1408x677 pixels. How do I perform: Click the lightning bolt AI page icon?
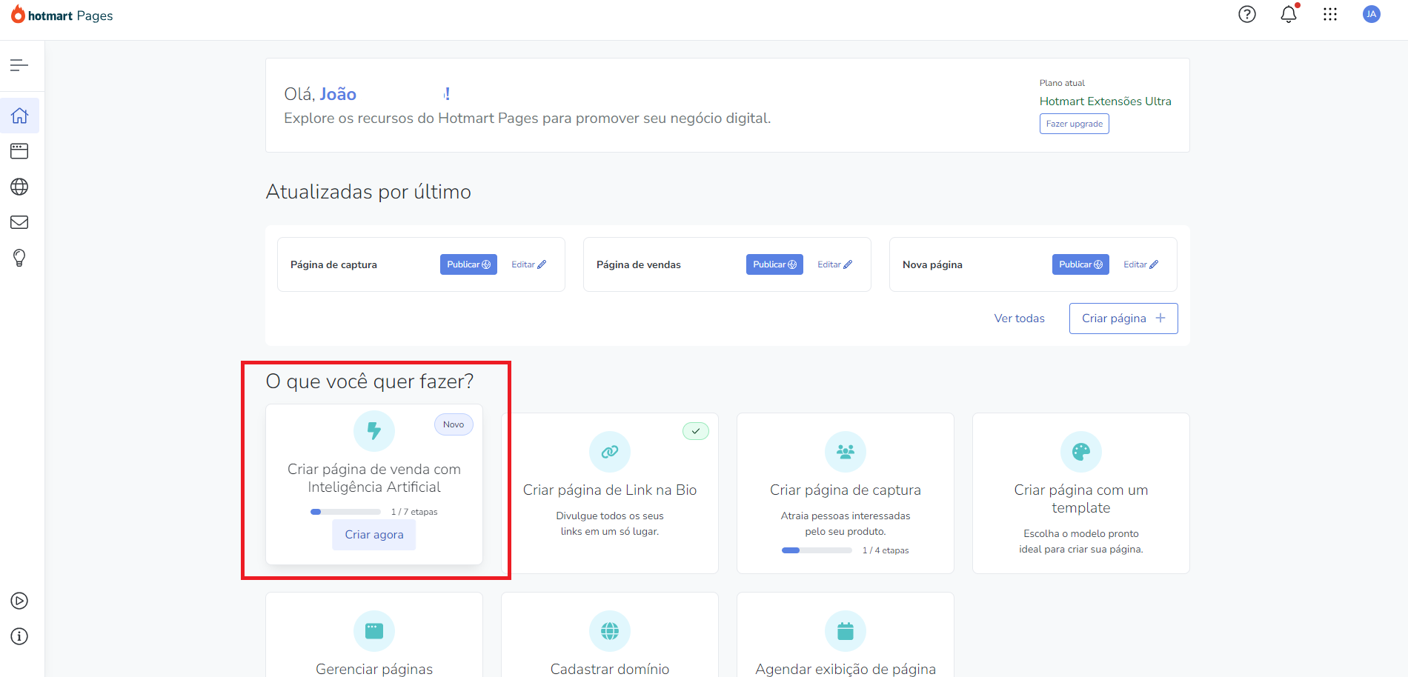pyautogui.click(x=374, y=430)
